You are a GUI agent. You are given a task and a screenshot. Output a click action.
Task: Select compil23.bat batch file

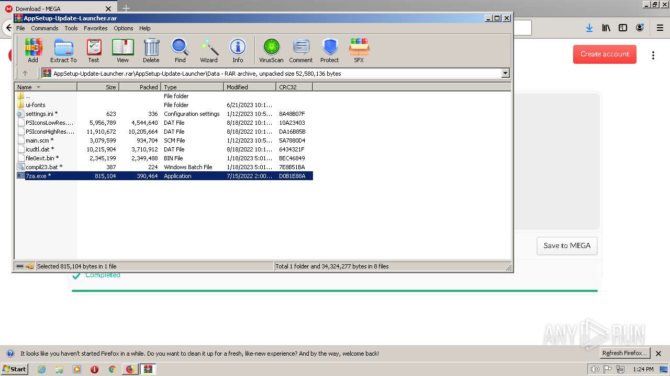[164, 167]
